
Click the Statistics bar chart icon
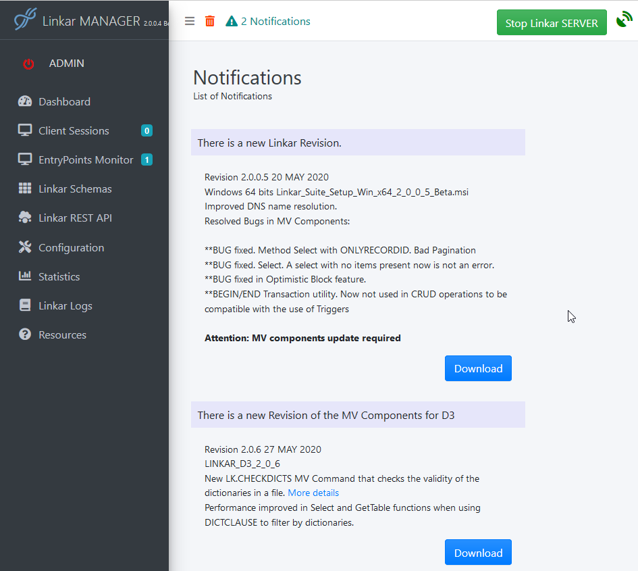[25, 276]
